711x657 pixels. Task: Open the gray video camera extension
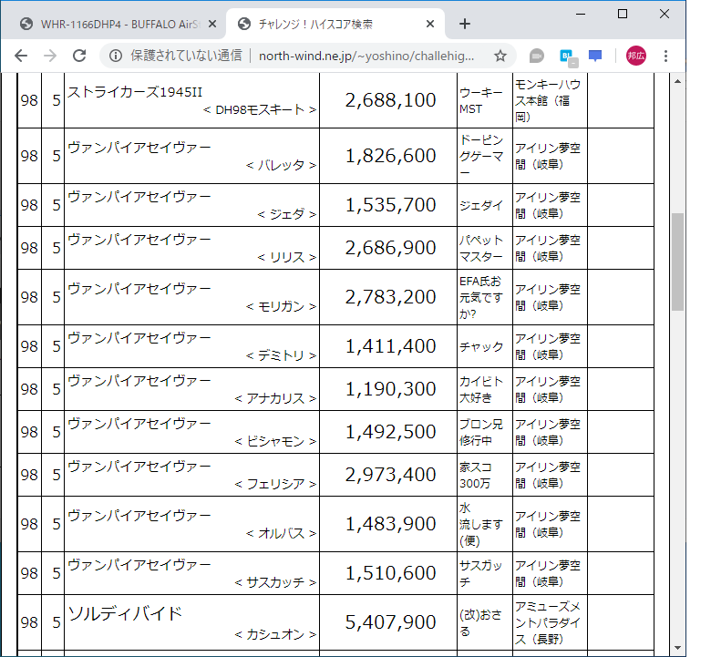(536, 56)
